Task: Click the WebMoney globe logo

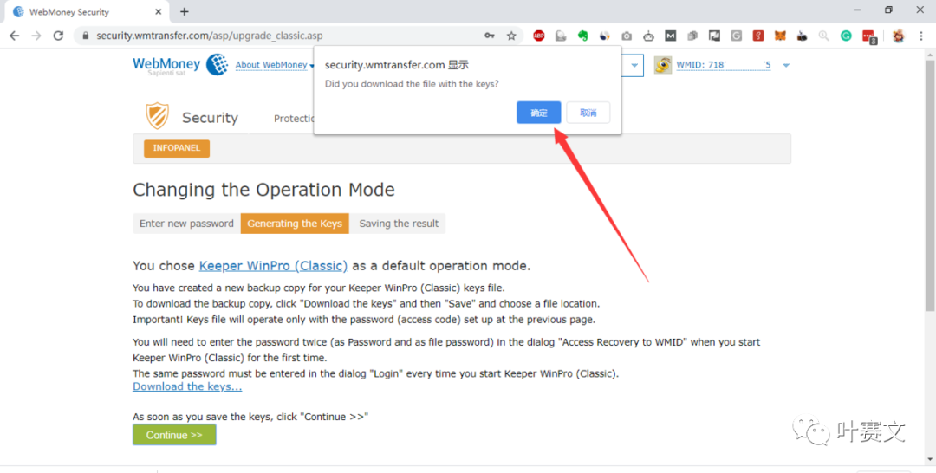Action: click(x=217, y=64)
